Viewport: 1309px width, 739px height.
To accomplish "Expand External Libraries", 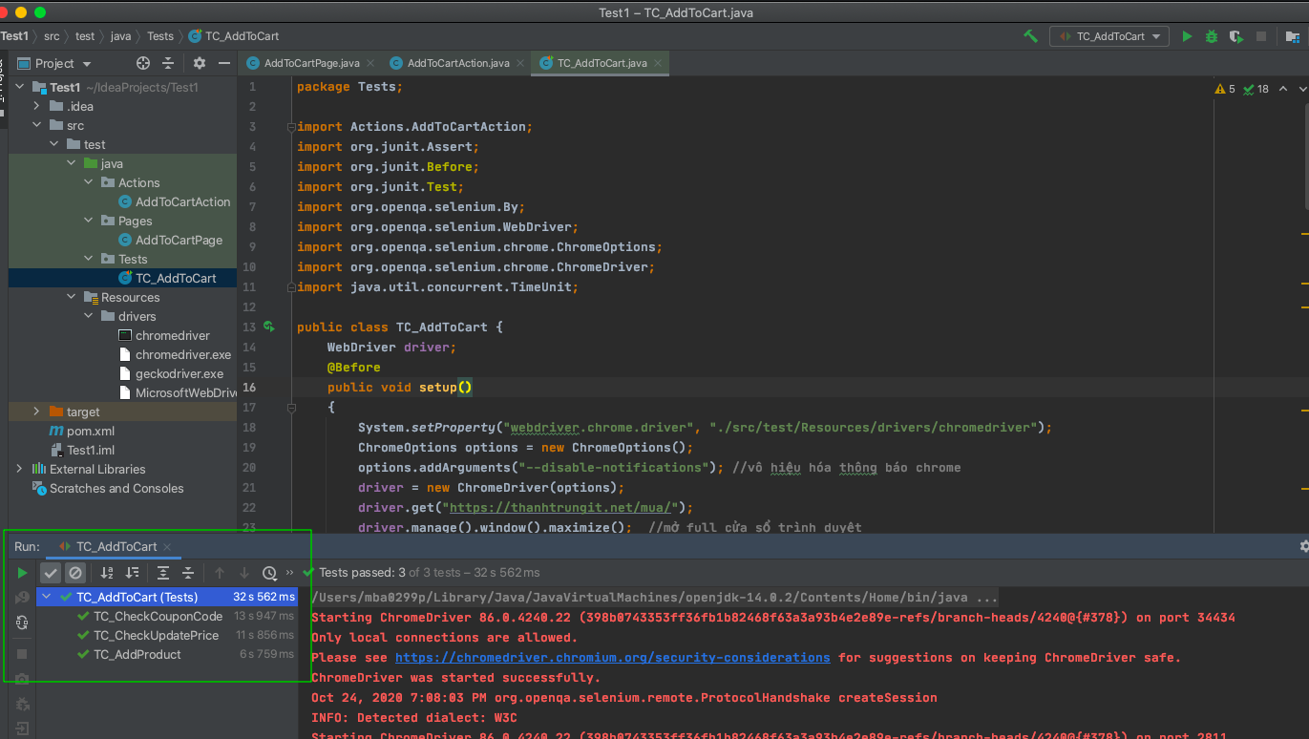I will (x=19, y=469).
